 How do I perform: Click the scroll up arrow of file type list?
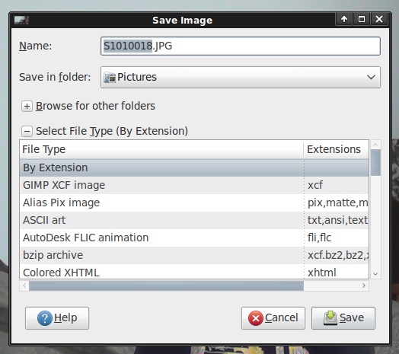pyautogui.click(x=375, y=145)
